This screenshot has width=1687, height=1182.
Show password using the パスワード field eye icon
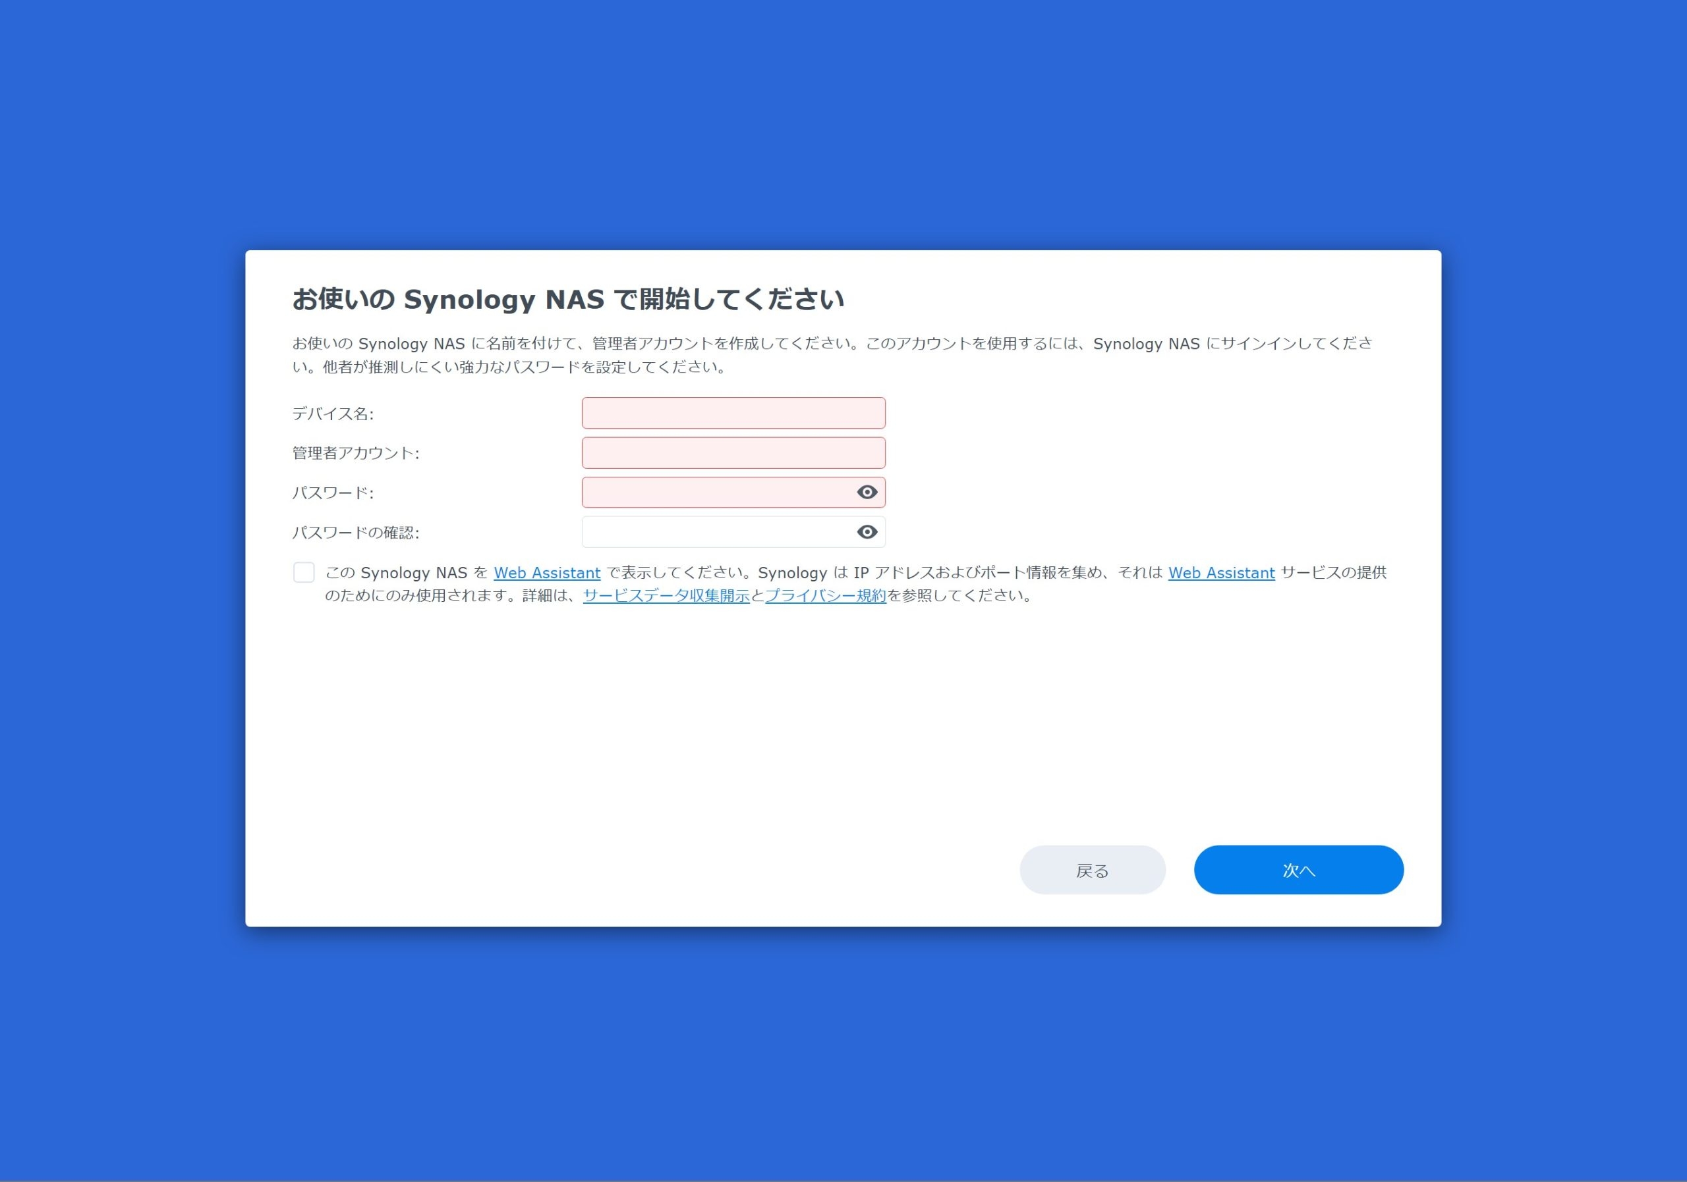tap(867, 492)
